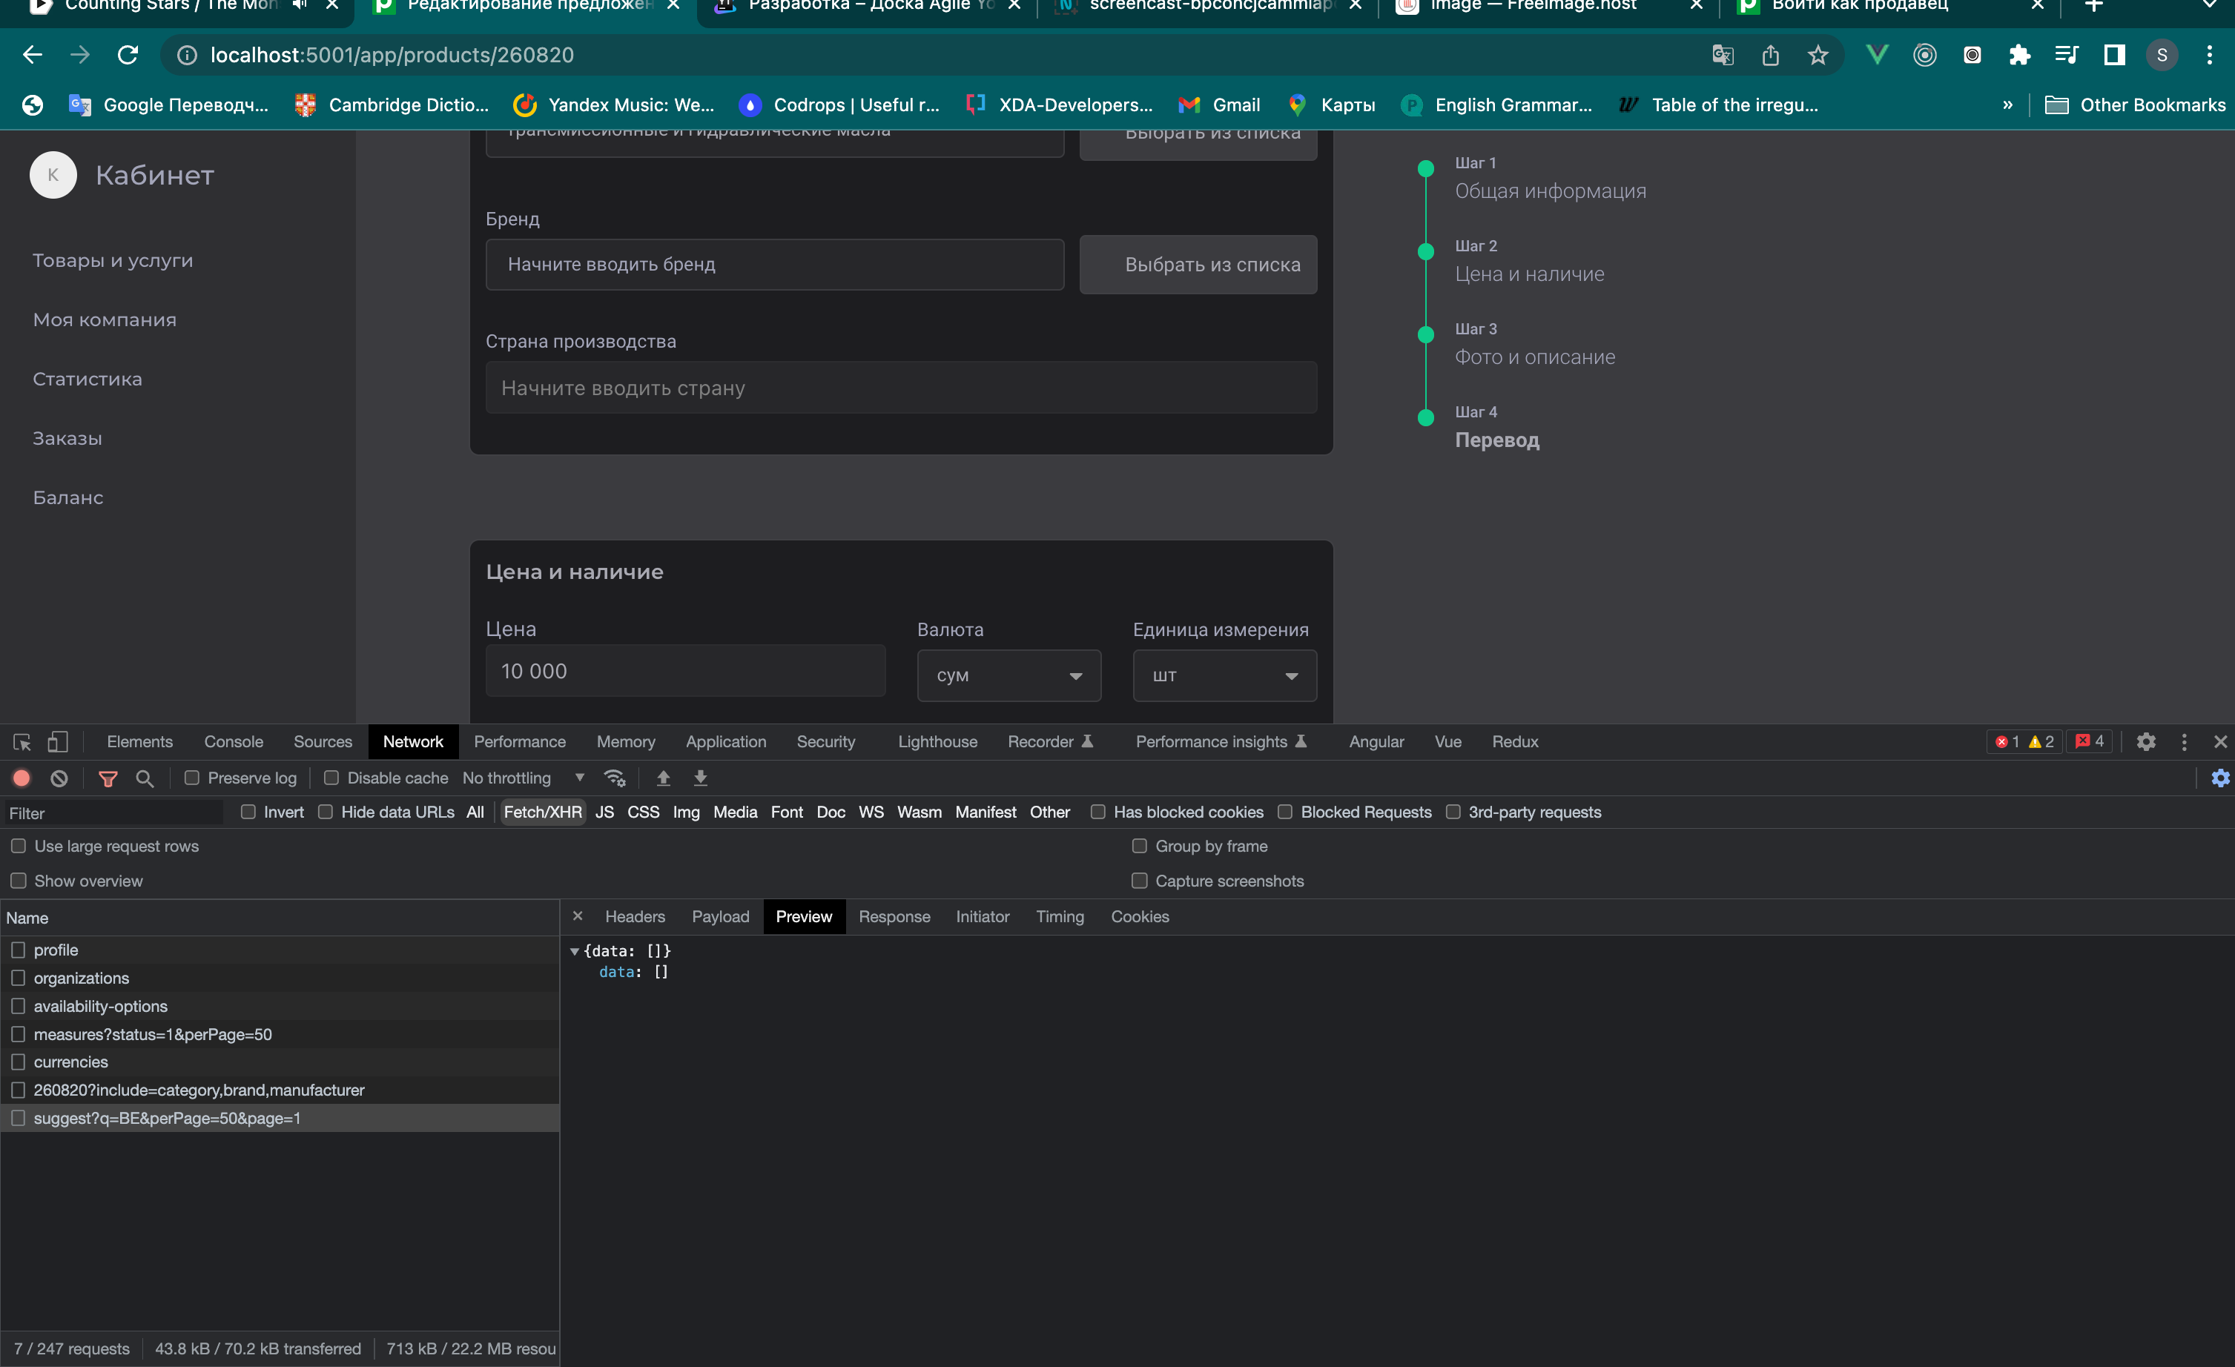Click export HAR download arrow

pyautogui.click(x=700, y=778)
